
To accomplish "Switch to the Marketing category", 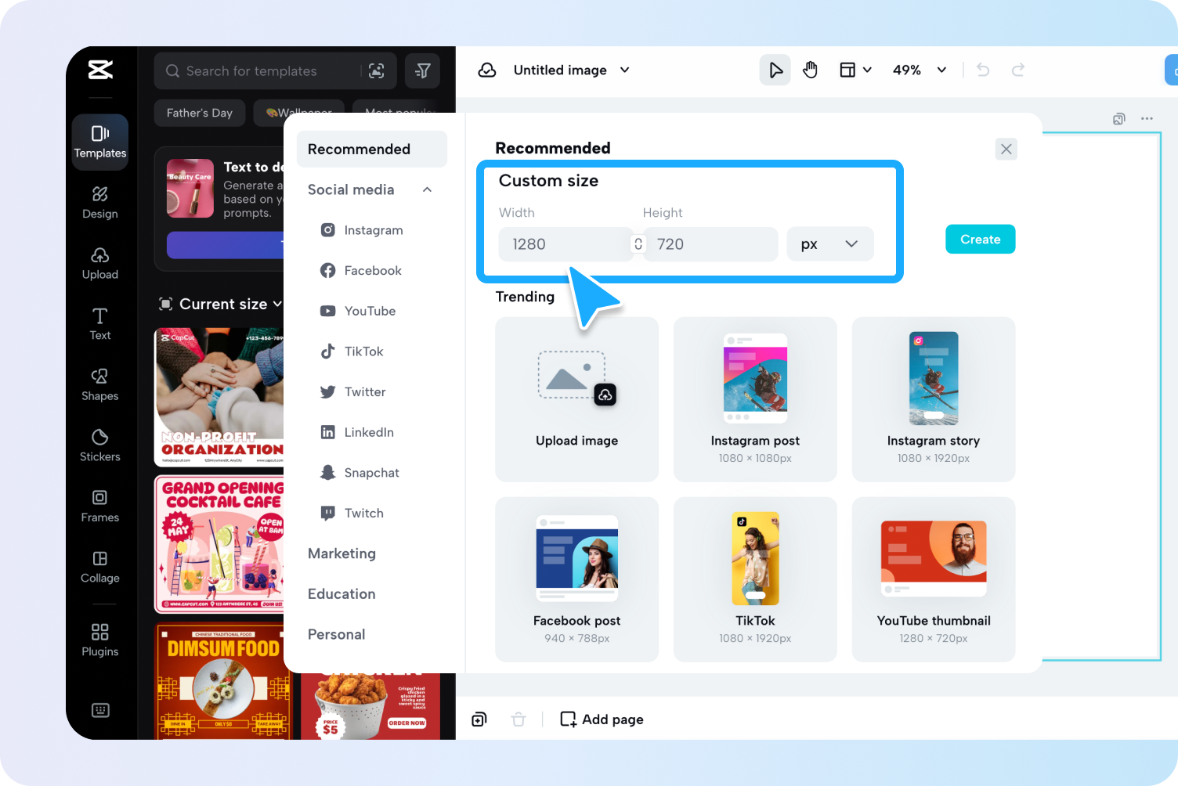I will (341, 553).
